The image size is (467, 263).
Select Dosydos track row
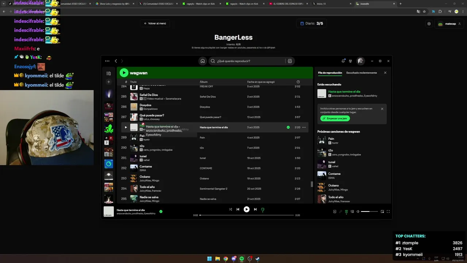215,107
